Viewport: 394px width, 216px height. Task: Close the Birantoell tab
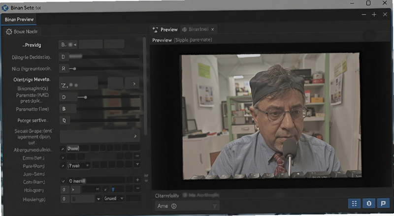point(213,30)
